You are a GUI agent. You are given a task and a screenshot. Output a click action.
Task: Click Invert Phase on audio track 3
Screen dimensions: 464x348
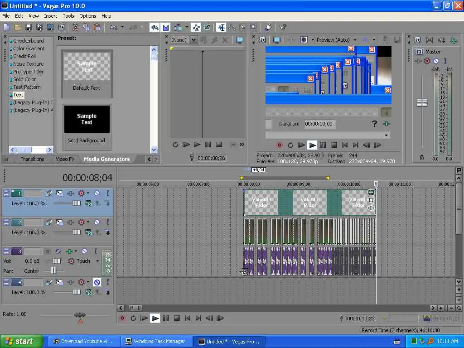58,251
